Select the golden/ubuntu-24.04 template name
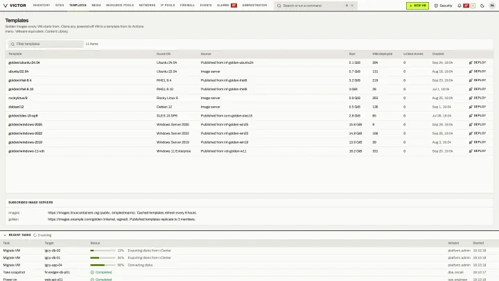The height and width of the screenshot is (281, 499). click(24, 62)
